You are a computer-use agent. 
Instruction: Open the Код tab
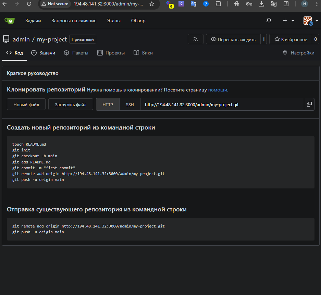point(14,53)
